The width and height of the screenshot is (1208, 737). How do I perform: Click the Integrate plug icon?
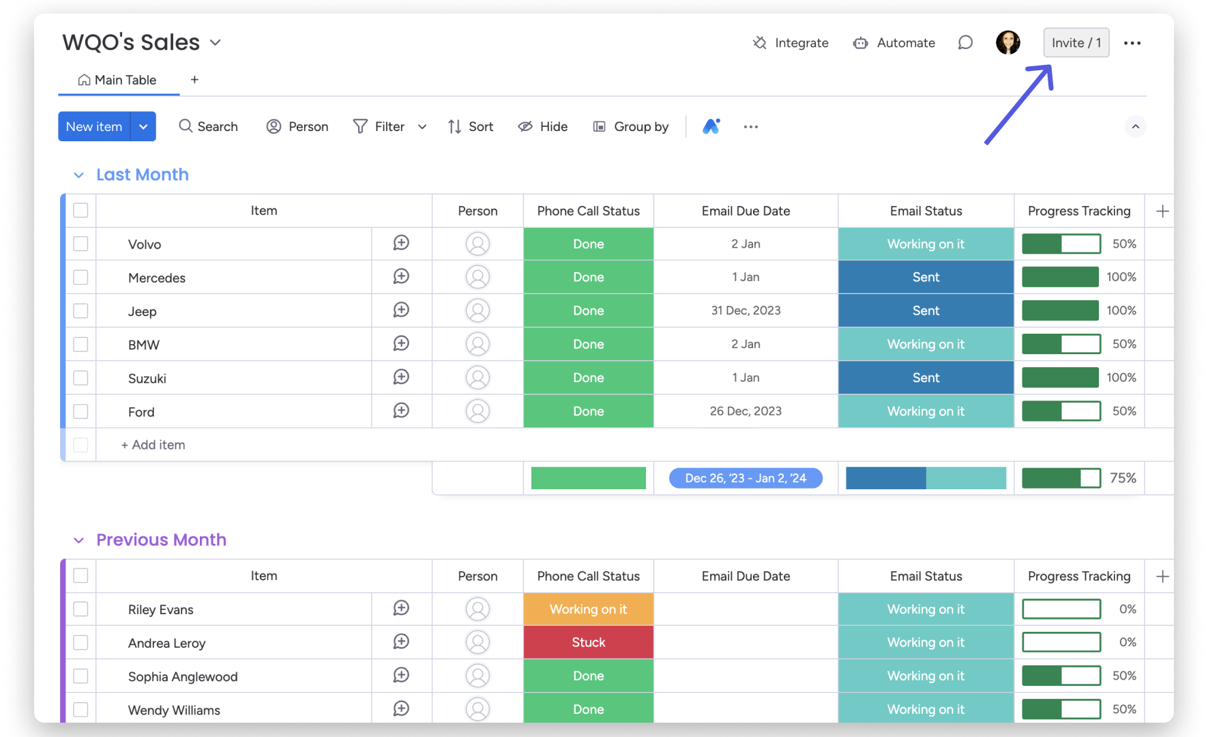pyautogui.click(x=759, y=43)
